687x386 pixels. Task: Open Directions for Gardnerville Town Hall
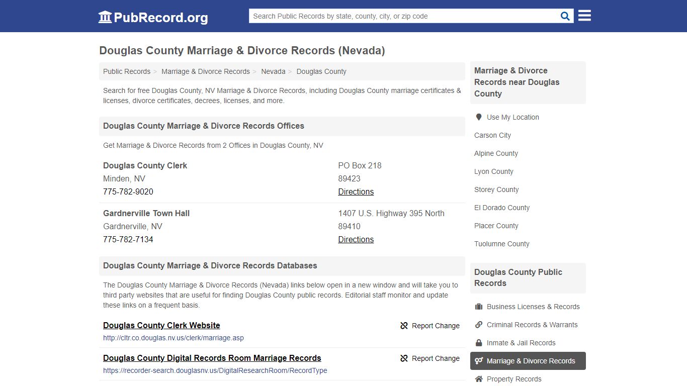click(356, 239)
